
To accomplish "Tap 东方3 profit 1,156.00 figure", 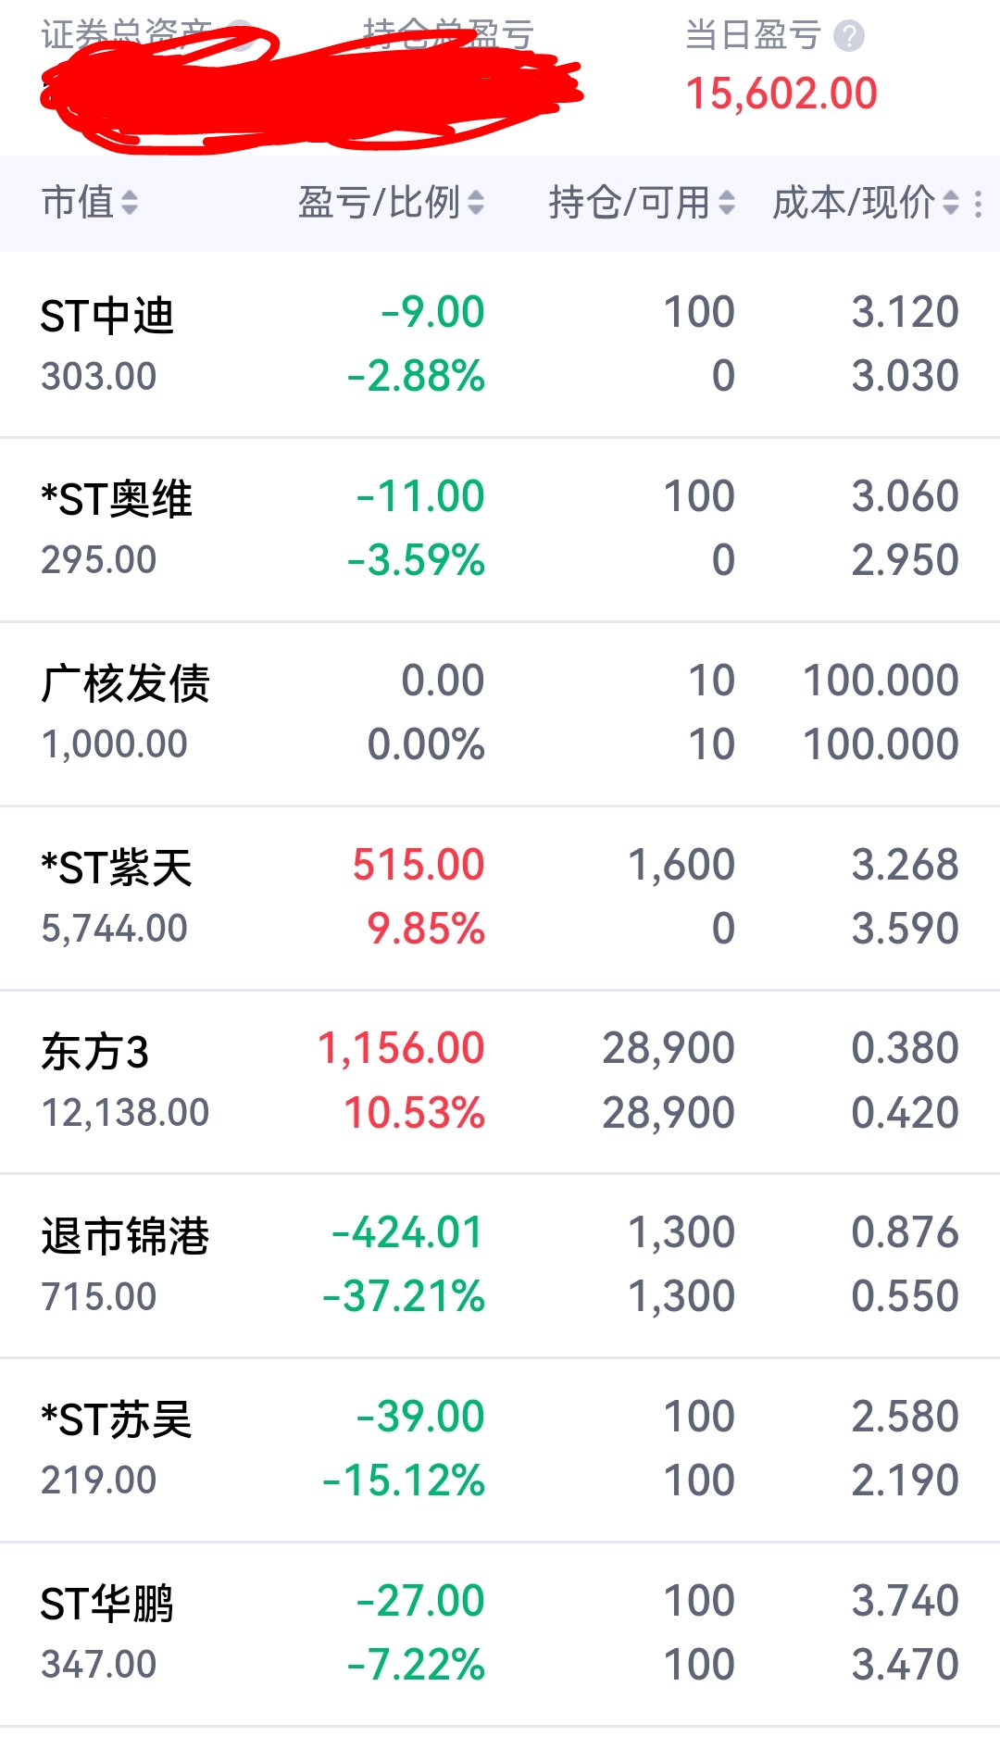I will [401, 1049].
